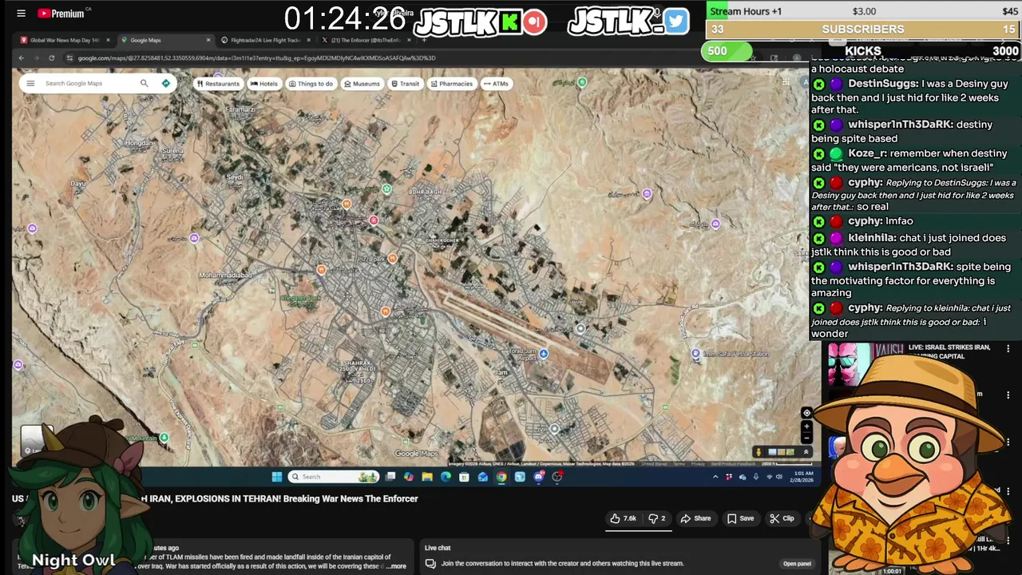This screenshot has width=1022, height=575.
Task: Select the ATMs chip
Action: point(496,83)
